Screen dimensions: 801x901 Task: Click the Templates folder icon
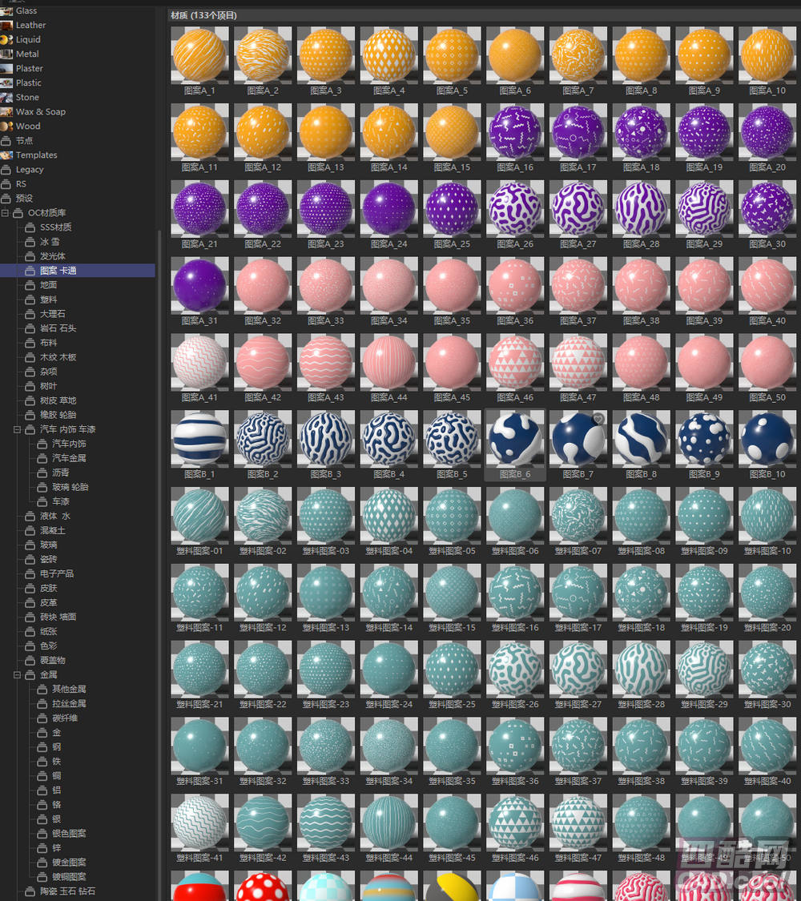6,155
